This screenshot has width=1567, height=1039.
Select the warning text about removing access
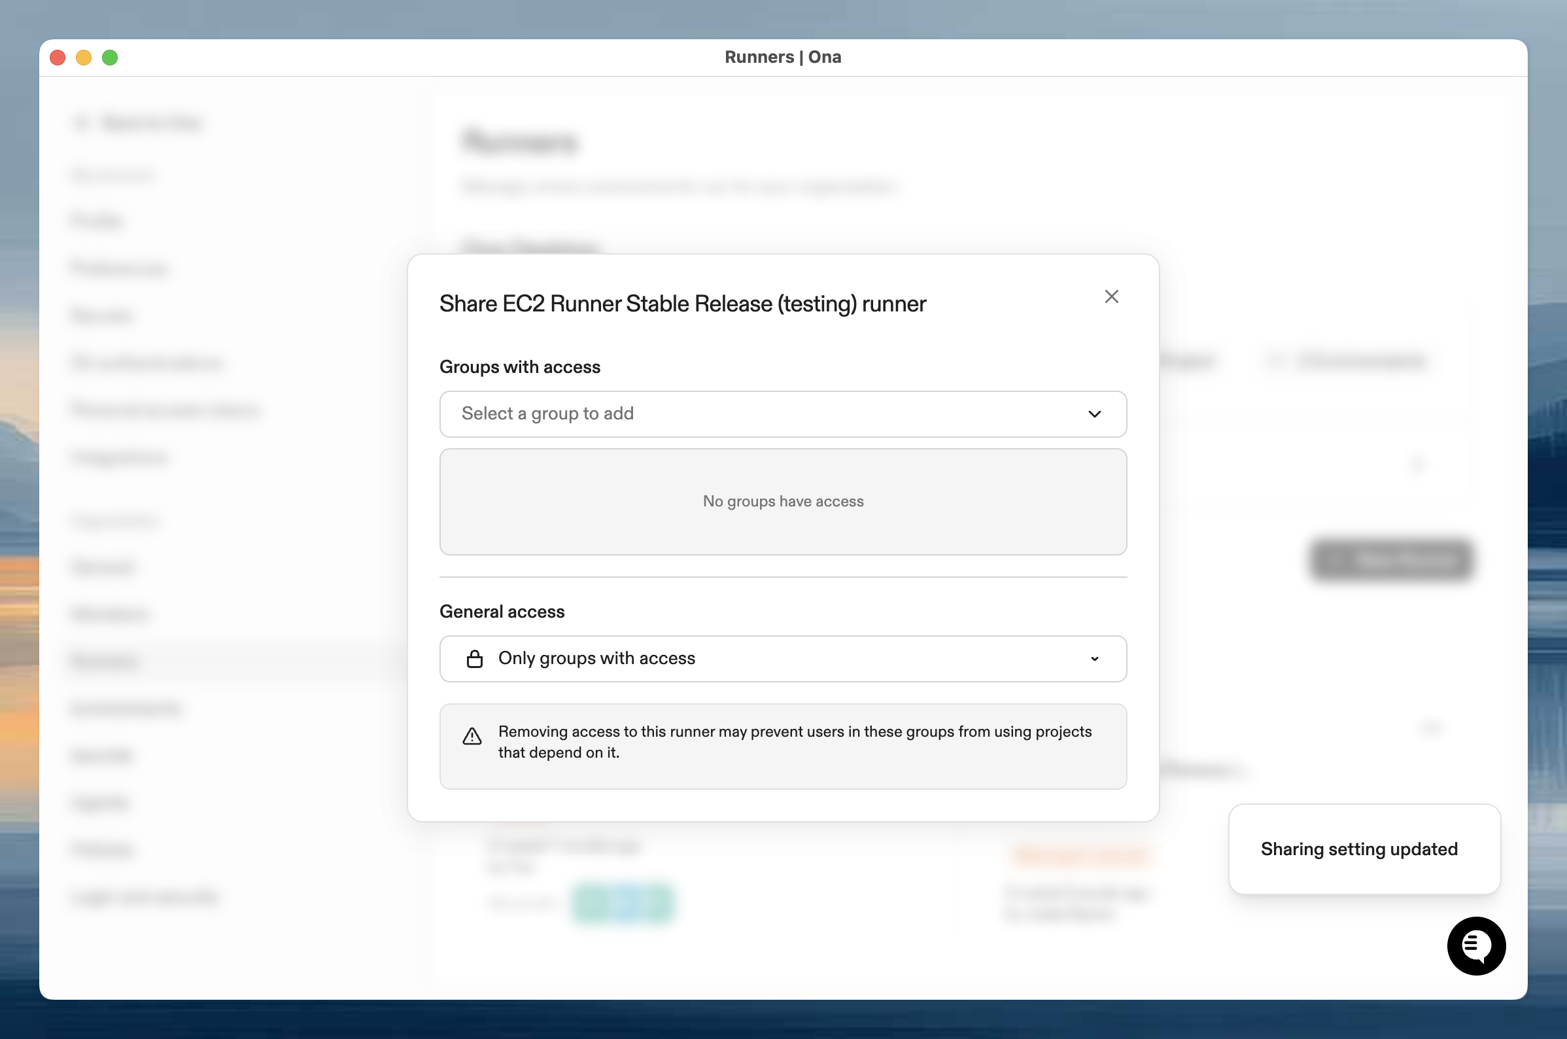(794, 741)
